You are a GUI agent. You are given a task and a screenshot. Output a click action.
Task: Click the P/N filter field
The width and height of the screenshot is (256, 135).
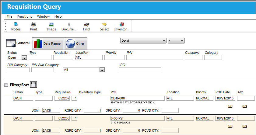click(x=155, y=57)
